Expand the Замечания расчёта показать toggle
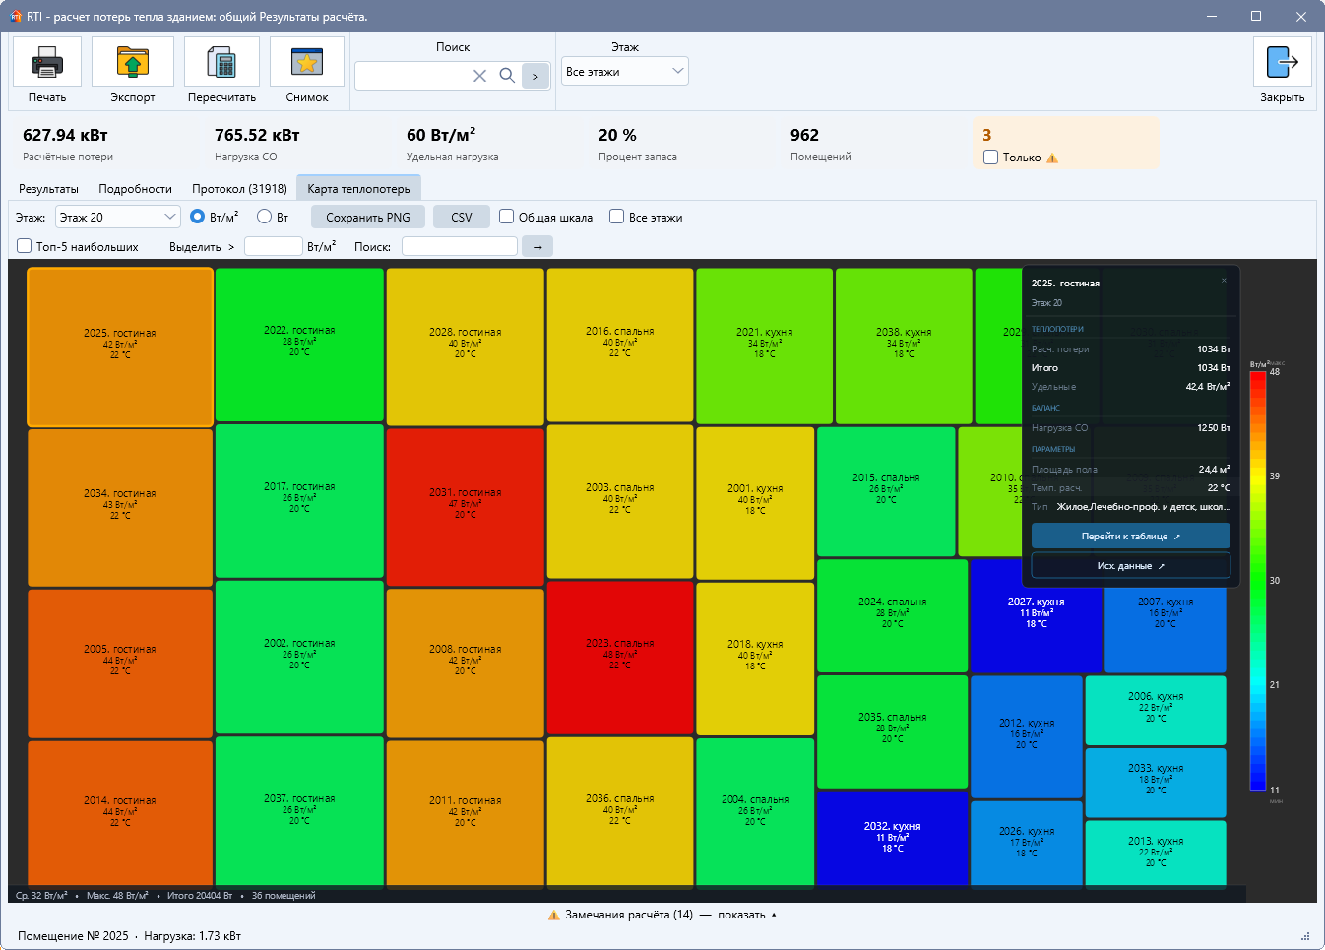The height and width of the screenshot is (950, 1325). point(747,916)
